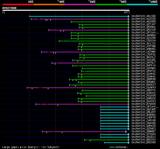Click the purple alignment bar for Q8WH67
This screenshot has width=160, height=149.
[84, 132]
